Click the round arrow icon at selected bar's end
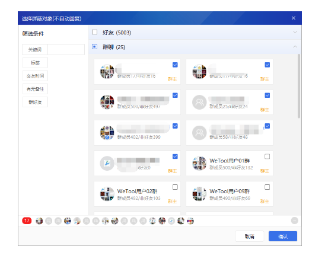The width and height of the screenshot is (325, 262). coord(294,221)
